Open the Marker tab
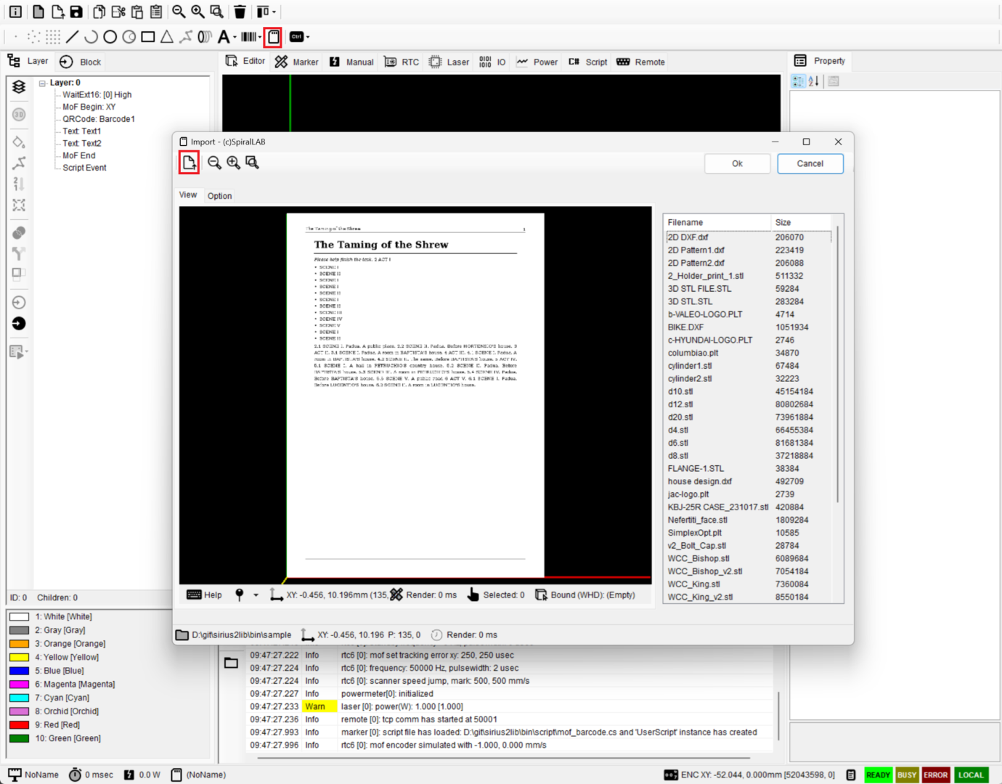This screenshot has width=1002, height=784. tap(297, 62)
